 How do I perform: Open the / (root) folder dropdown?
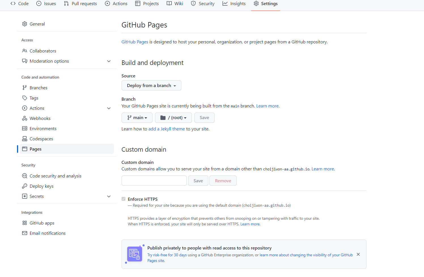(x=173, y=118)
